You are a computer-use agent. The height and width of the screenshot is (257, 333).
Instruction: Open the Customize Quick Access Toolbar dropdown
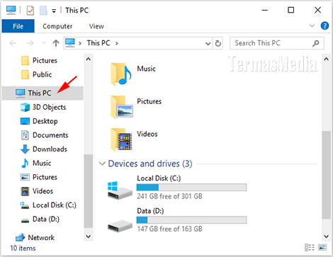pos(54,11)
